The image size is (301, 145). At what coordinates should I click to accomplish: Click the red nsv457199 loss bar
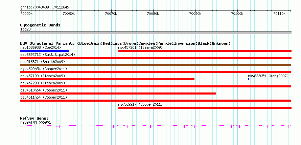tap(107, 79)
